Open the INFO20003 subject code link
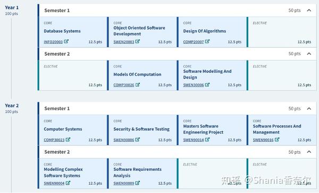This screenshot has width=319, height=193. point(53,42)
